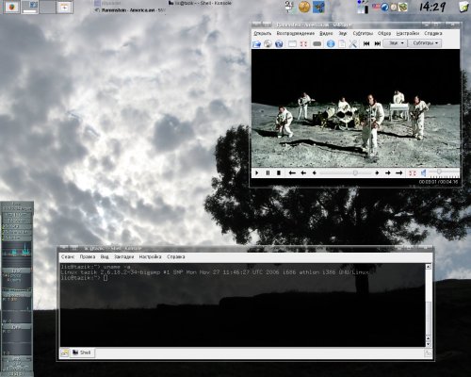
Task: Mute audio with the speaker icon
Action: [424, 172]
